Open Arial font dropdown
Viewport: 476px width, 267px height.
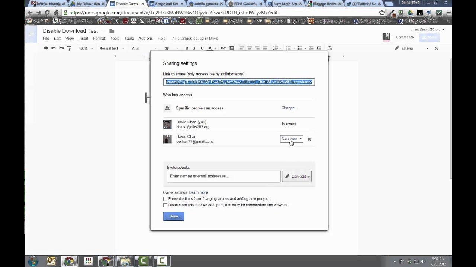[x=144, y=48]
